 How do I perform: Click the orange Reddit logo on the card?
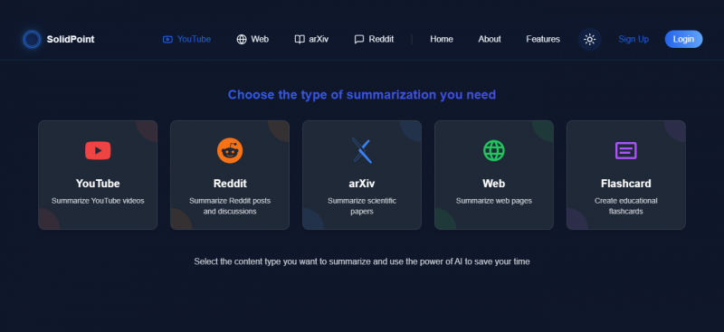pyautogui.click(x=230, y=150)
